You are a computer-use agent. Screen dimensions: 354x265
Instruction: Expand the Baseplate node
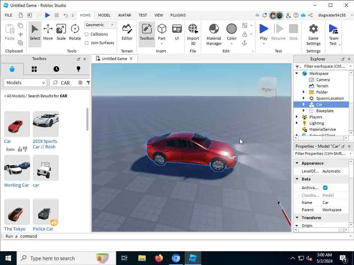pos(304,111)
